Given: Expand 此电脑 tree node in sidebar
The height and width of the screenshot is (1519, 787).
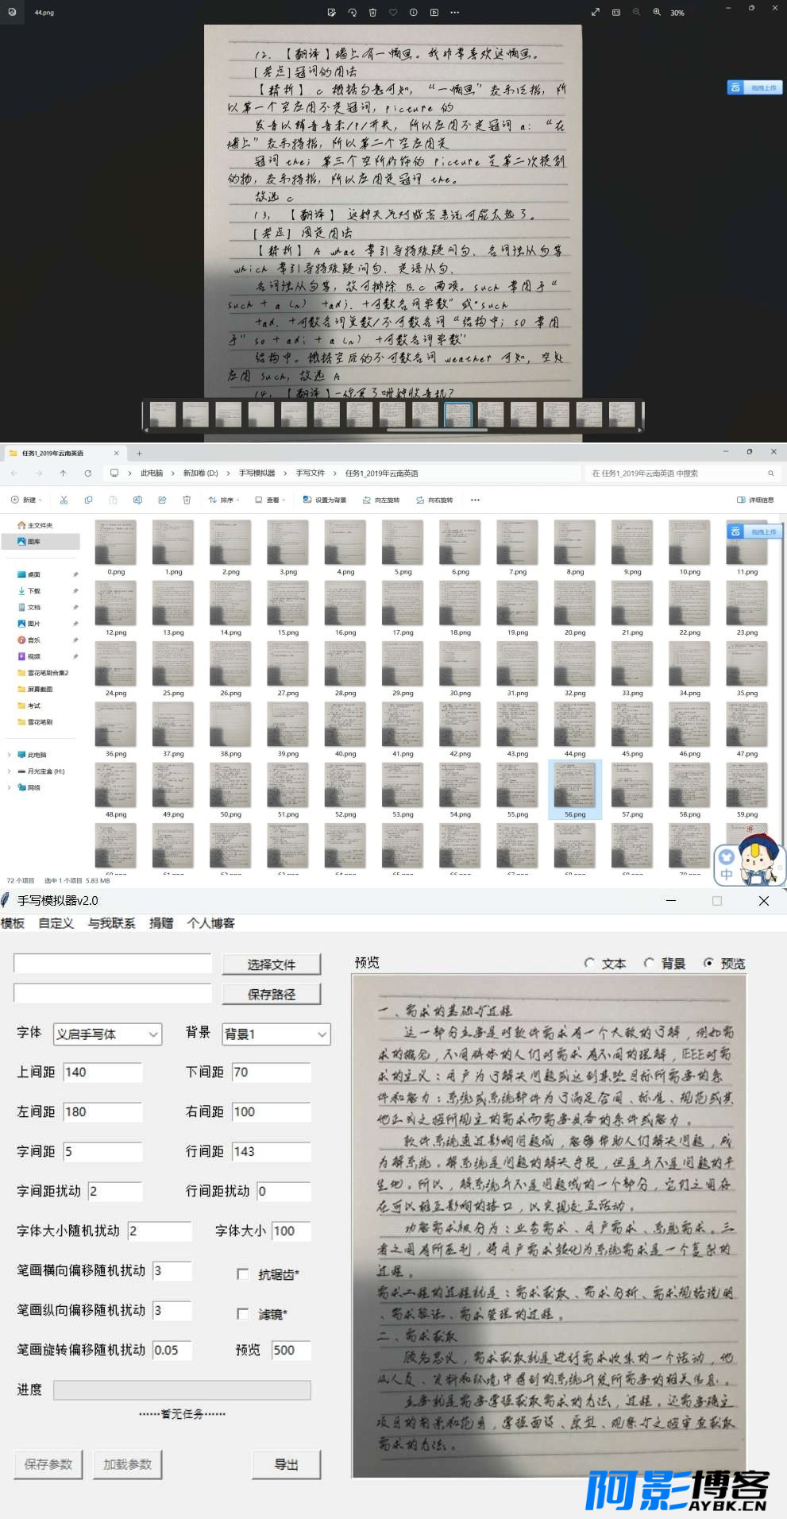Looking at the screenshot, I should (9, 755).
